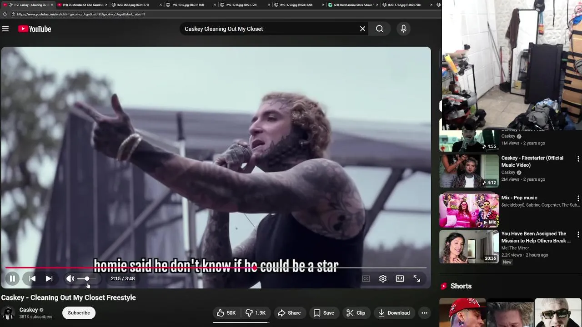The image size is (582, 327).
Task: Open the YouTube hamburger guide menu
Action: click(5, 29)
